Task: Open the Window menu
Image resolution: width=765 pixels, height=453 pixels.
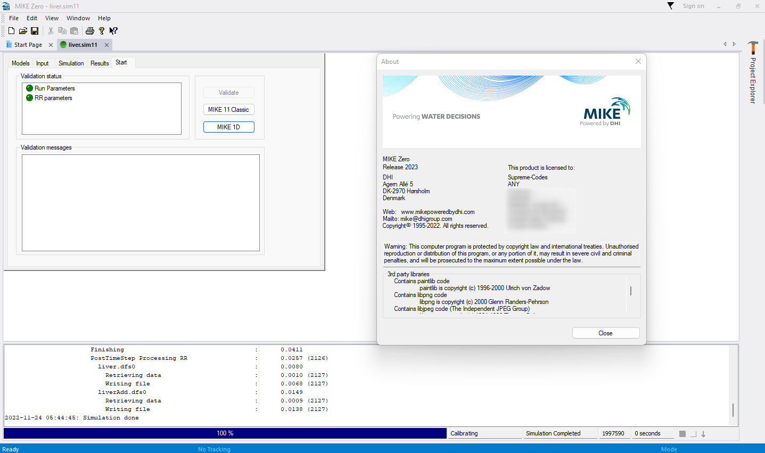Action: (78, 18)
